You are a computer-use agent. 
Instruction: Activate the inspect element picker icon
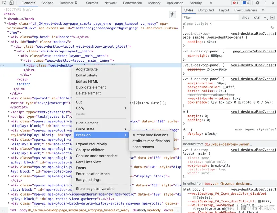4,3
